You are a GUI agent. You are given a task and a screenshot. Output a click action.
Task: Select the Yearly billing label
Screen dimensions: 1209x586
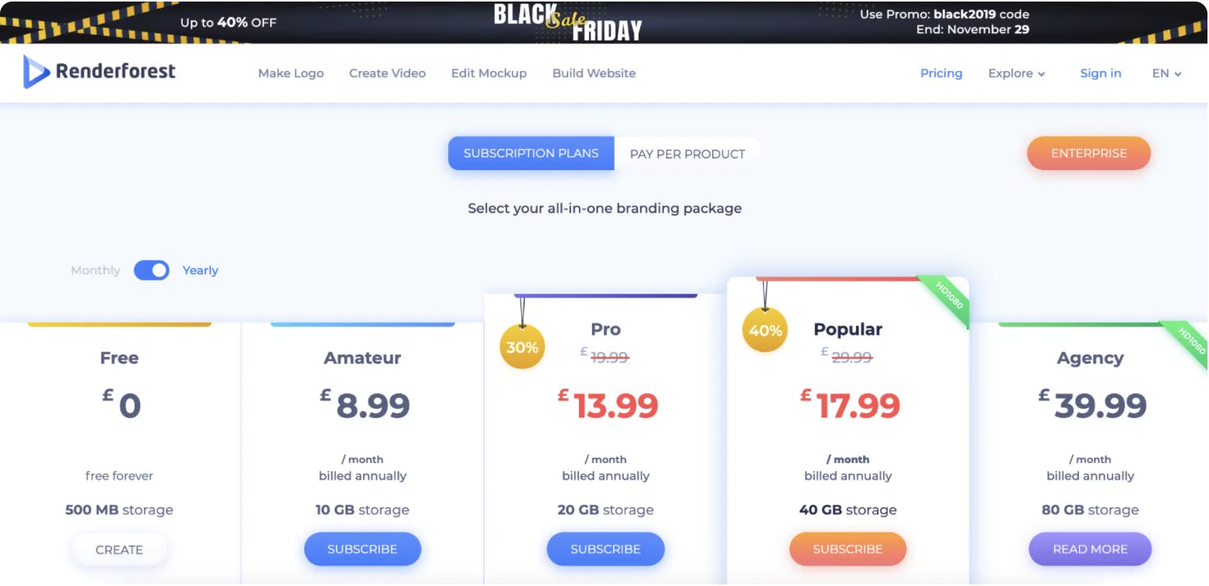coord(200,271)
